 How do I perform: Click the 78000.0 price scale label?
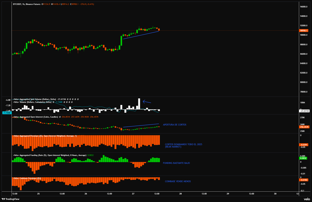point(304,92)
